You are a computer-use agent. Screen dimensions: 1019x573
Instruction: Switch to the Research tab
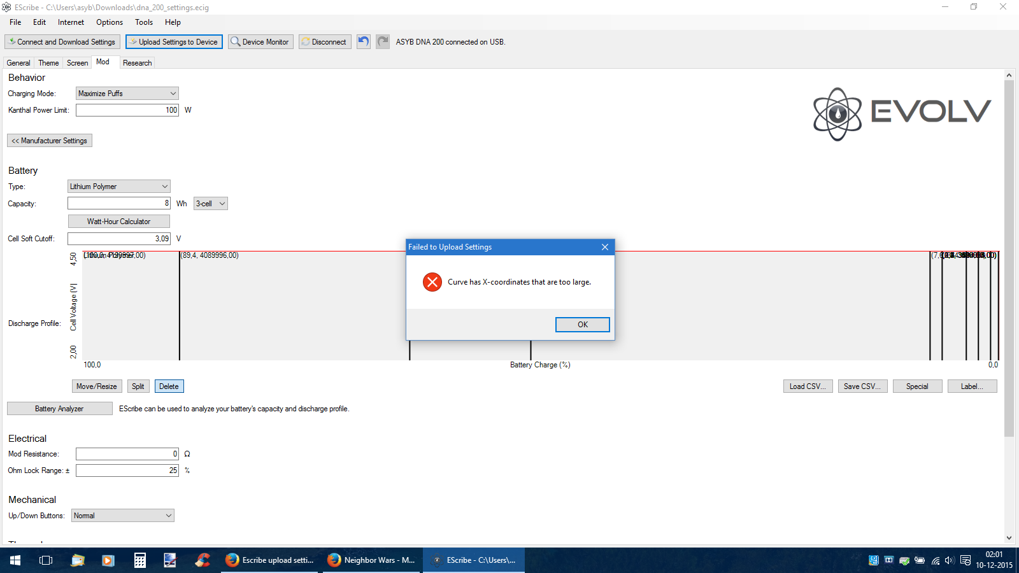[x=137, y=63]
